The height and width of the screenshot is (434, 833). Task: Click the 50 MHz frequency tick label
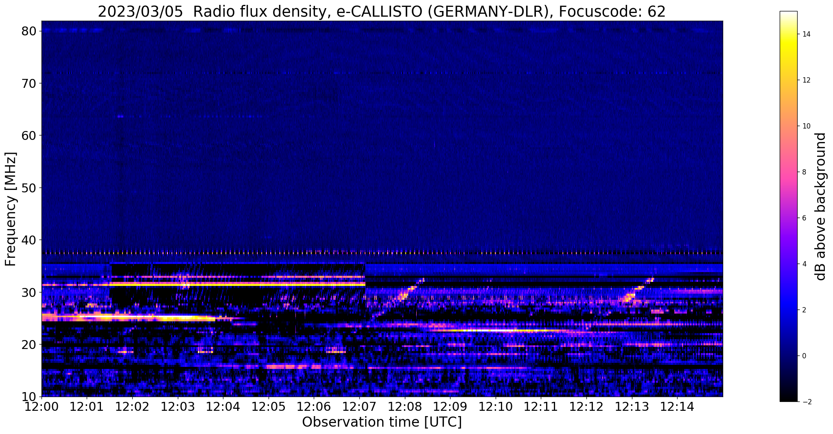click(x=29, y=188)
